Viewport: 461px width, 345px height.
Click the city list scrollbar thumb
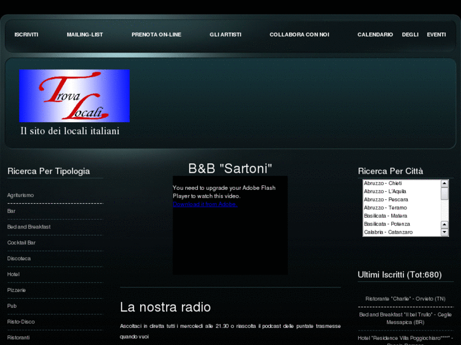pyautogui.click(x=445, y=194)
